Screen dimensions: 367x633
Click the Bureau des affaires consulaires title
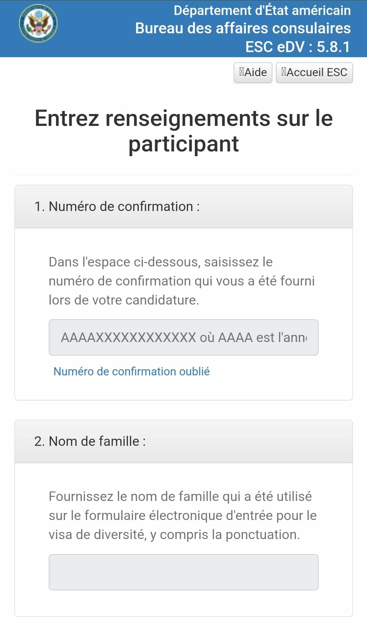[243, 28]
